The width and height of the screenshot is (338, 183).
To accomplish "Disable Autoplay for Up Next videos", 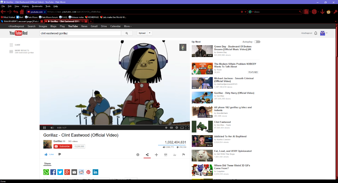I will coord(257,42).
